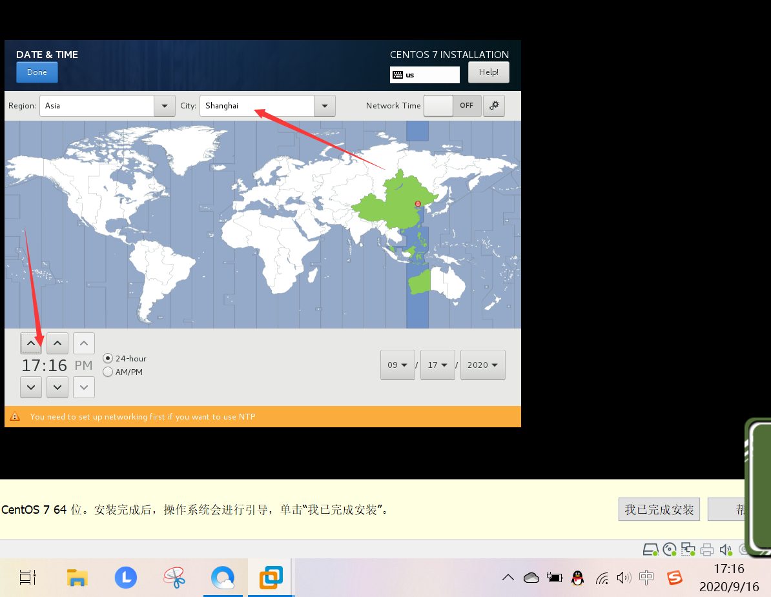Select the us keyboard layout indicator
This screenshot has height=597, width=771.
pyautogui.click(x=425, y=75)
